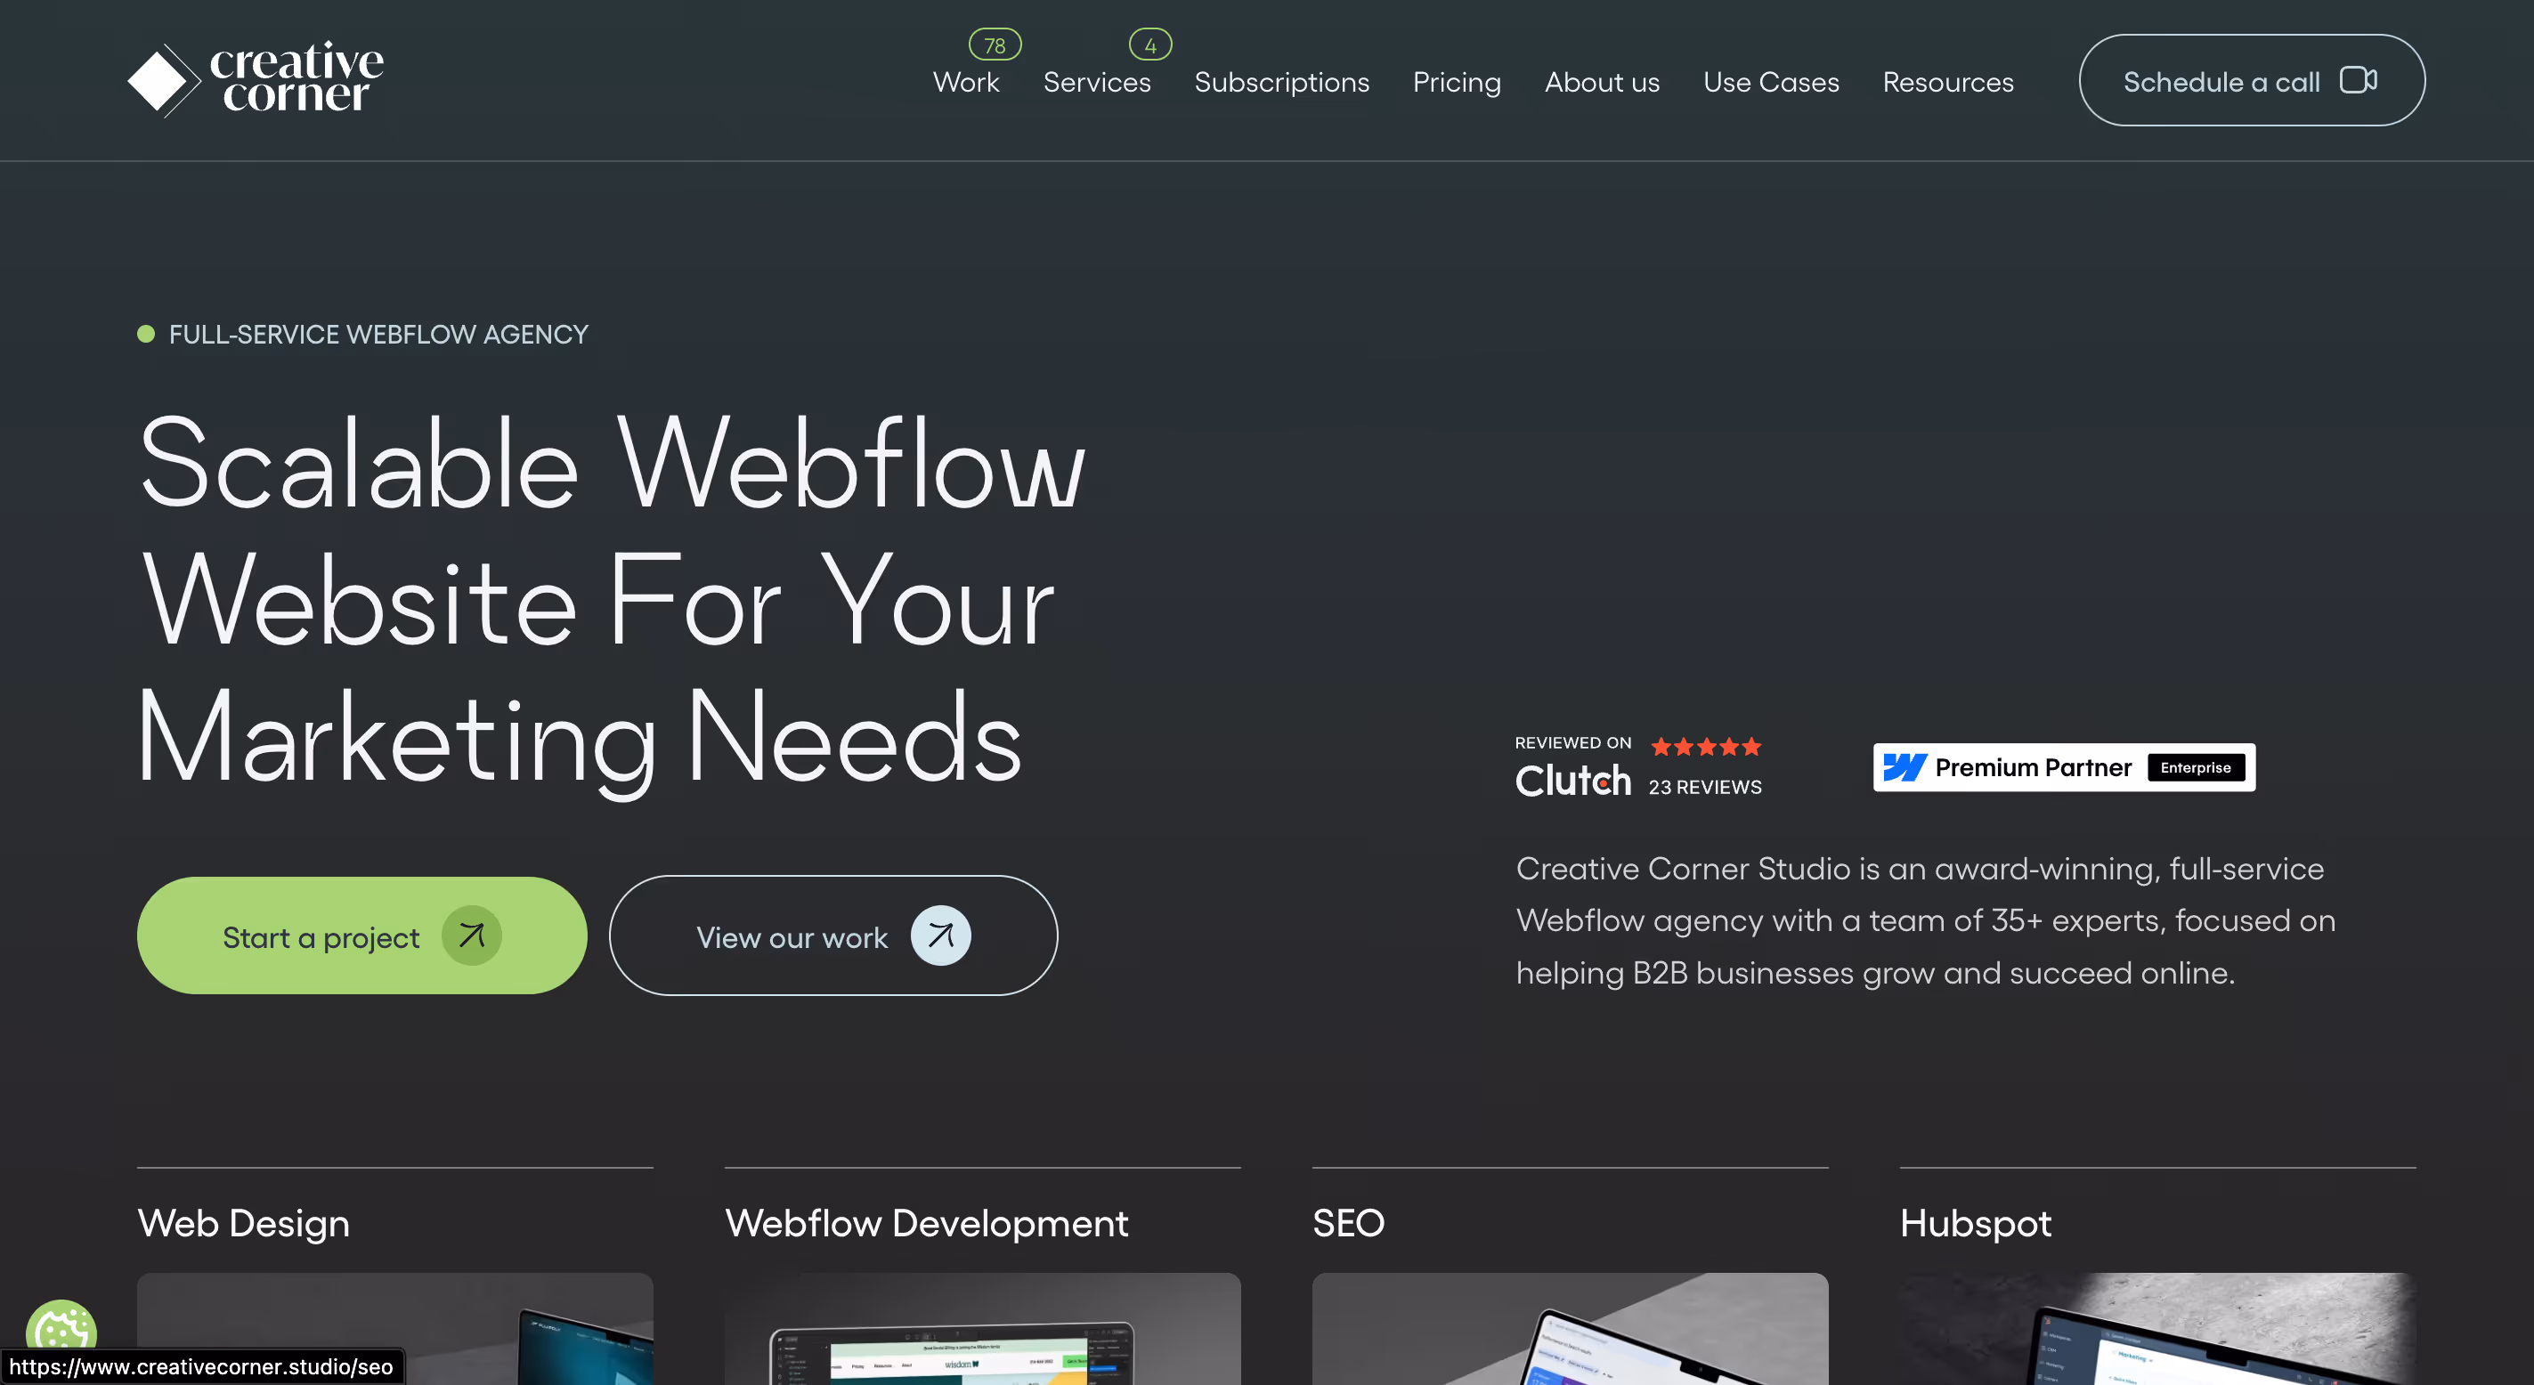Screen dimensions: 2534x1385
Task: Click the About us link
Action: pyautogui.click(x=1601, y=83)
